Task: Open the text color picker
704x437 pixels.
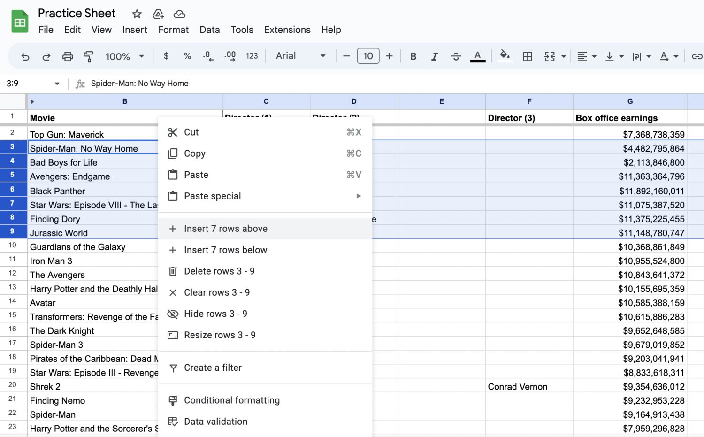Action: coord(478,56)
